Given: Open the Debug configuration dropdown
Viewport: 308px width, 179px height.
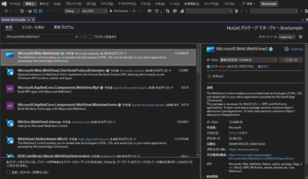Looking at the screenshot, I should point(72,11).
